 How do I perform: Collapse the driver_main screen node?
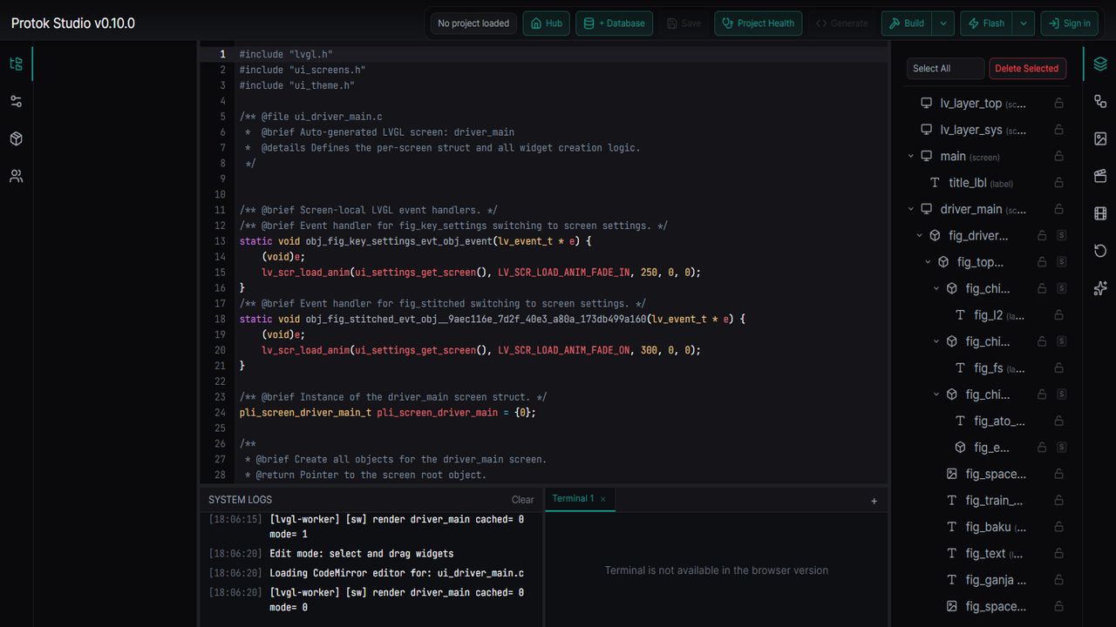pos(911,209)
